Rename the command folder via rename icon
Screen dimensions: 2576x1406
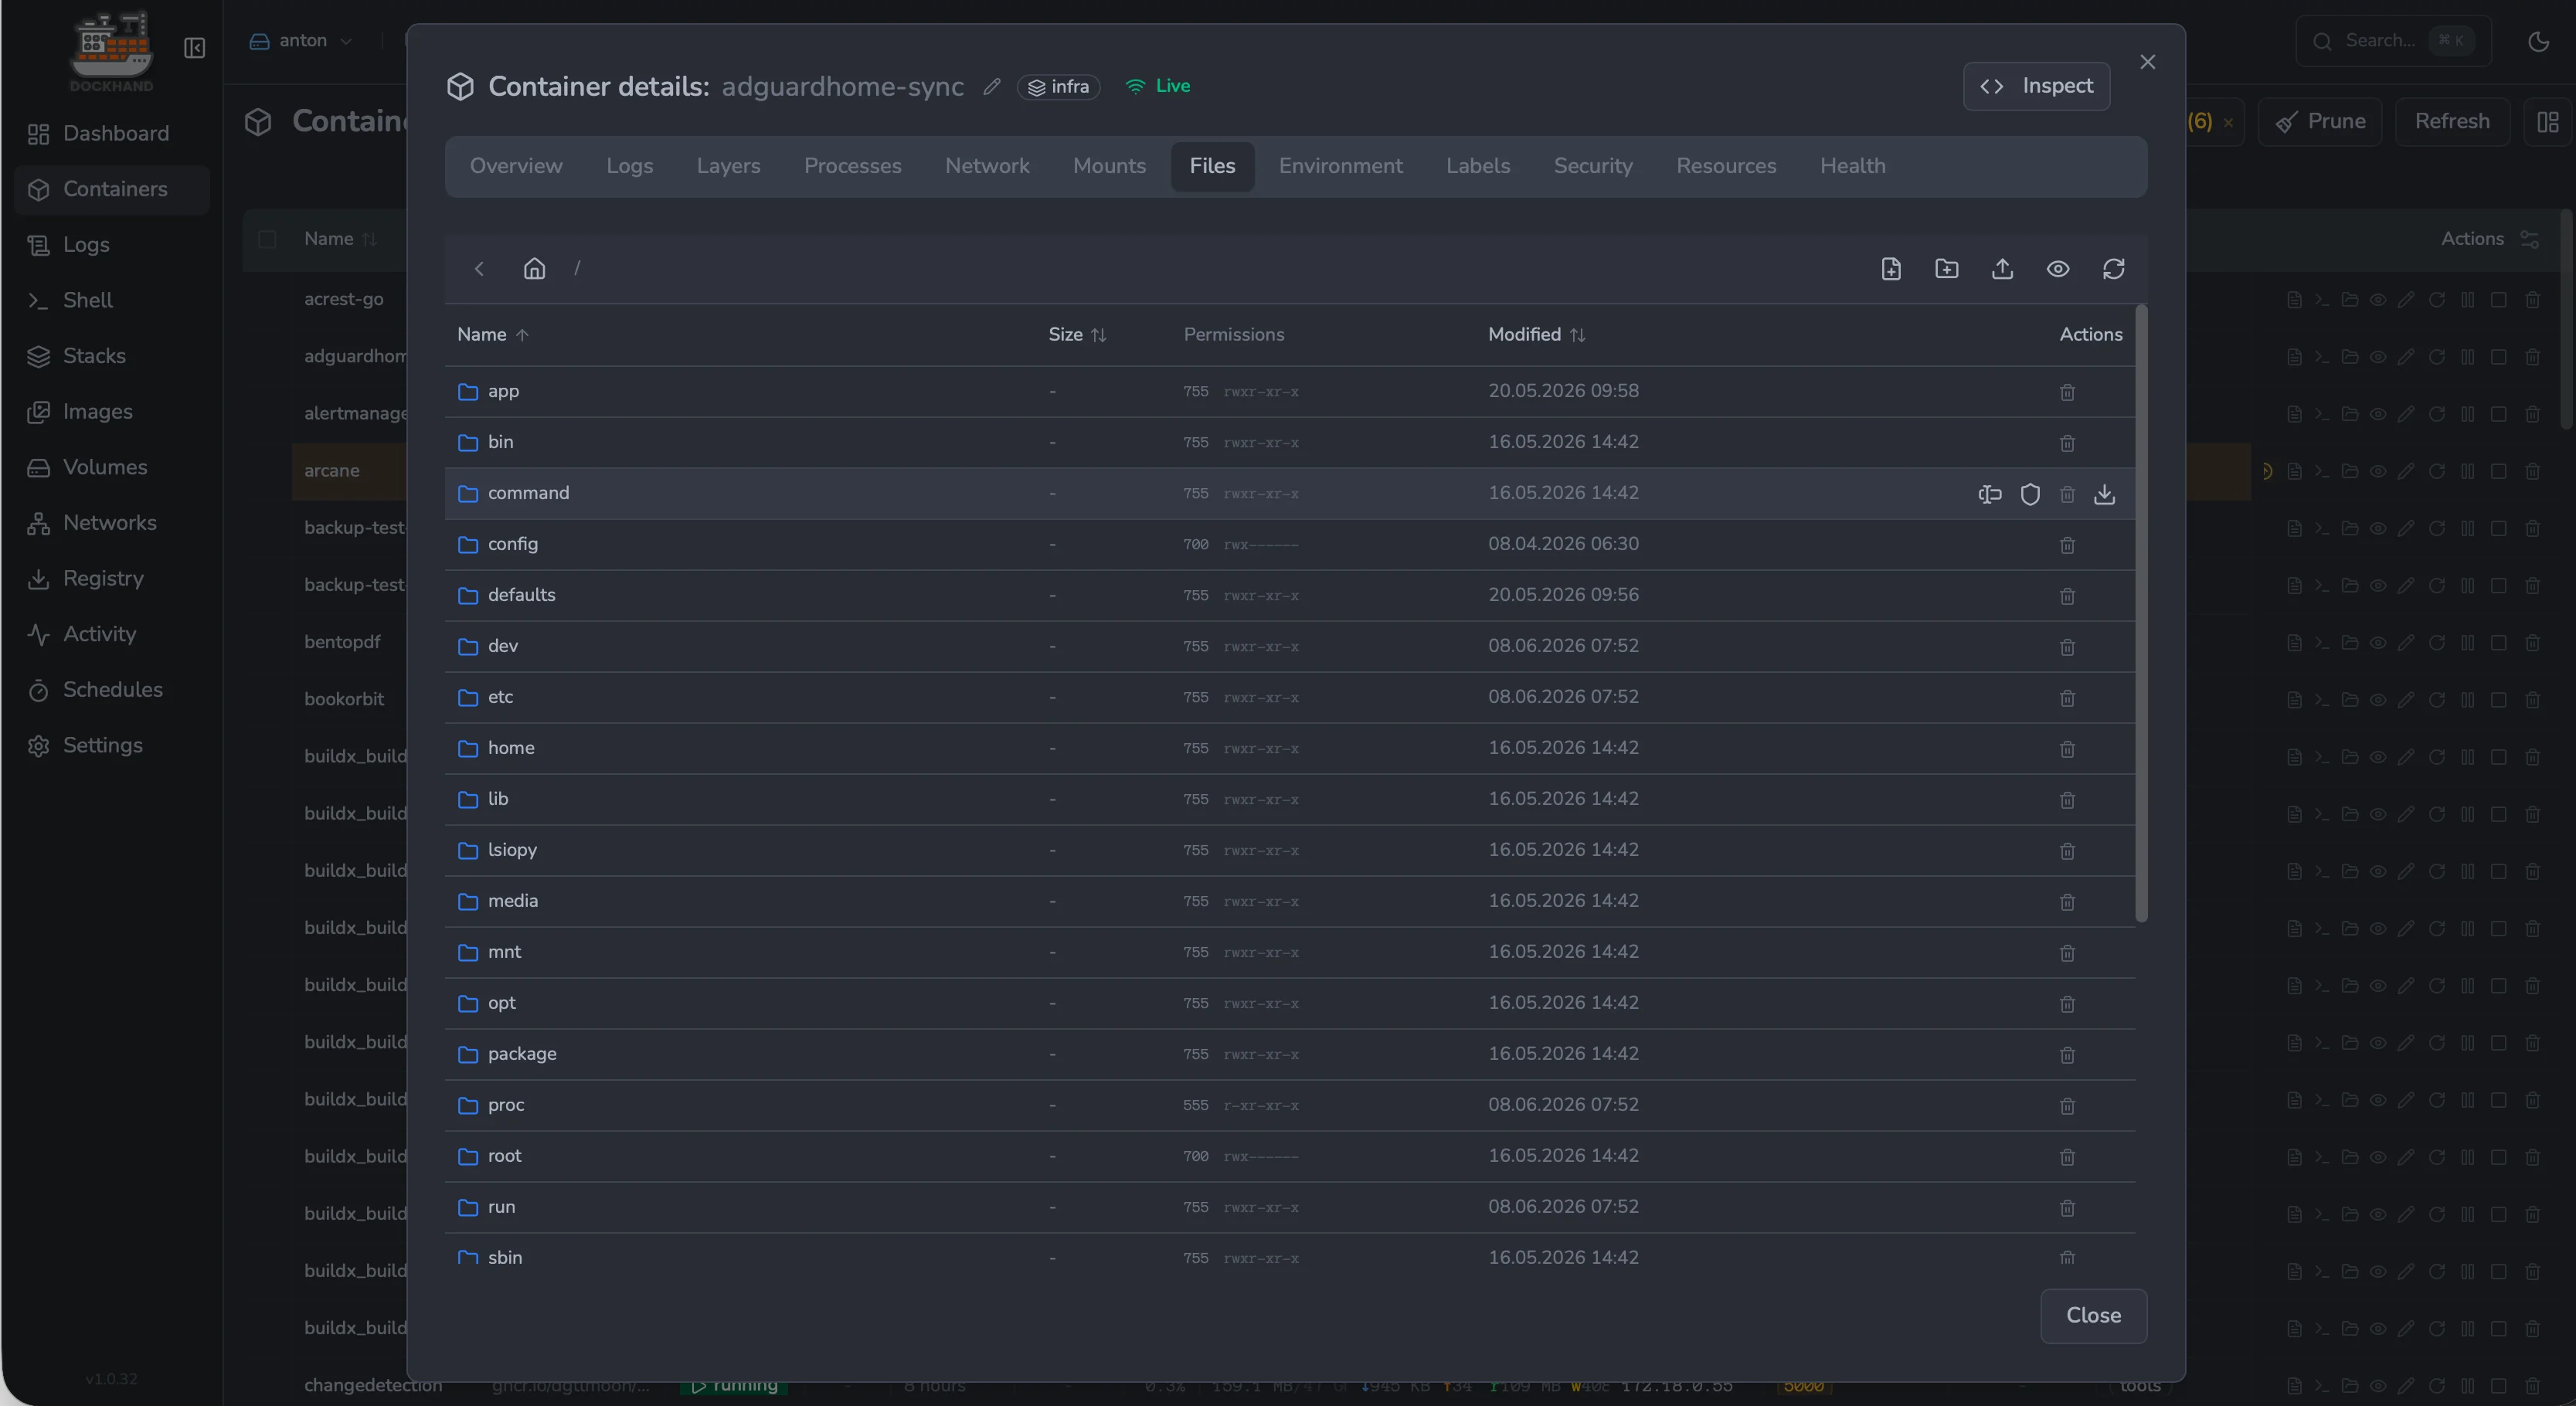click(1990, 494)
